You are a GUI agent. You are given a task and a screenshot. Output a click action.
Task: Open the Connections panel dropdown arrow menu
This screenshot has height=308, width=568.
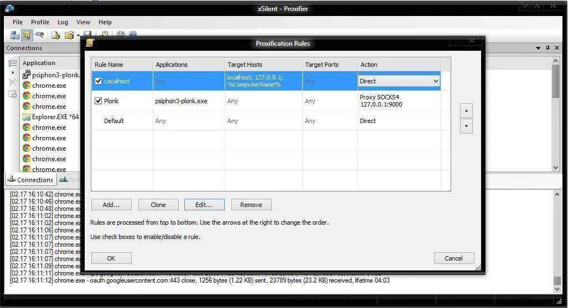coord(538,48)
